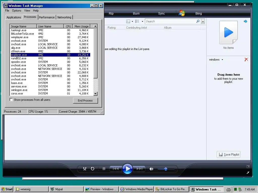
Task: Click the keyboard icon in system tray
Action: tap(228, 190)
